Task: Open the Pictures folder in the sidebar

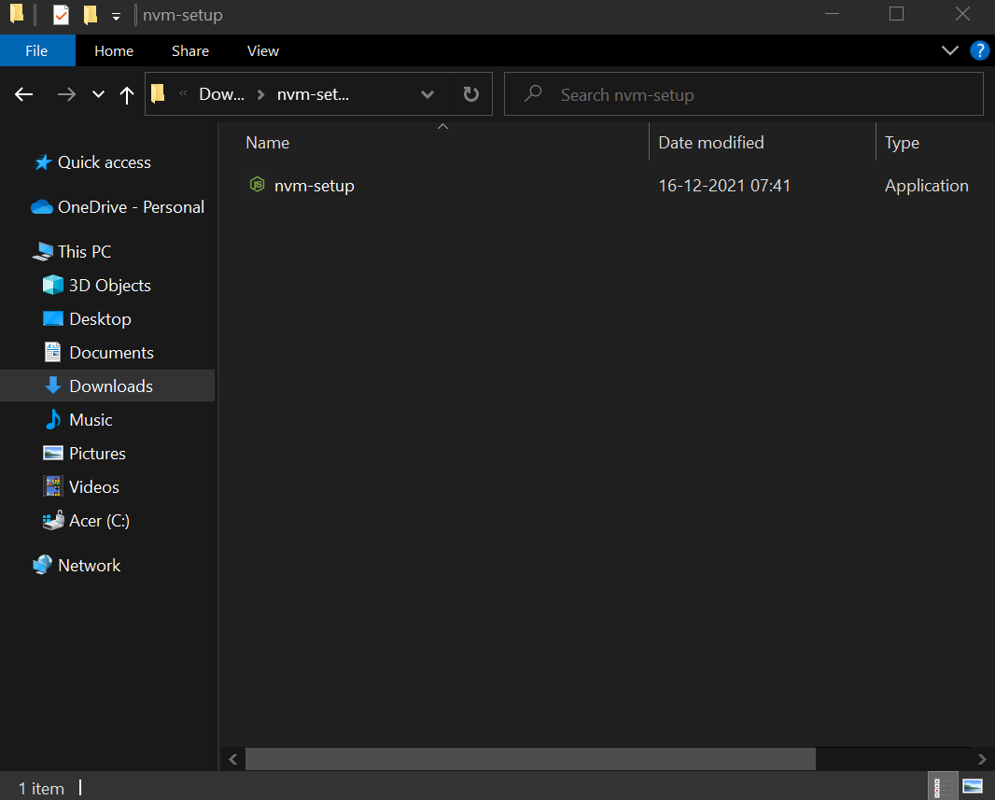Action: pos(97,453)
